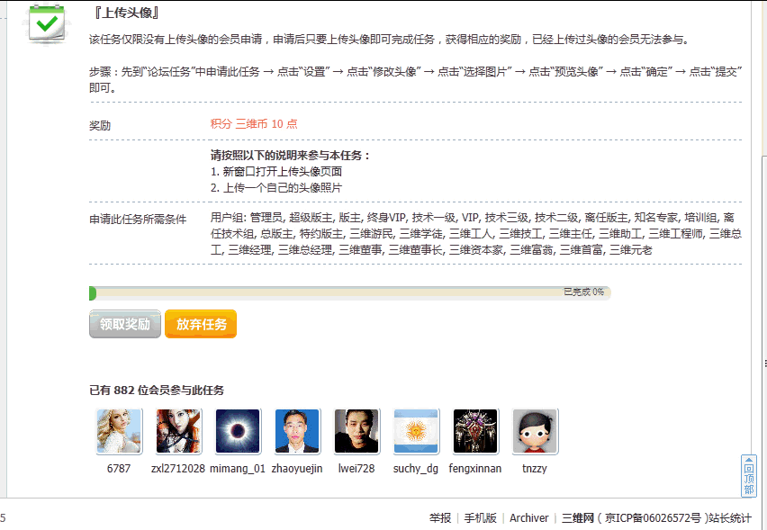Click the 回顶部 back-to-top icon
The image size is (767, 530).
pyautogui.click(x=749, y=476)
